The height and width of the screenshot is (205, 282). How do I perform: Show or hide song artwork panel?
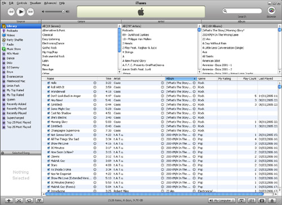tap(39, 200)
